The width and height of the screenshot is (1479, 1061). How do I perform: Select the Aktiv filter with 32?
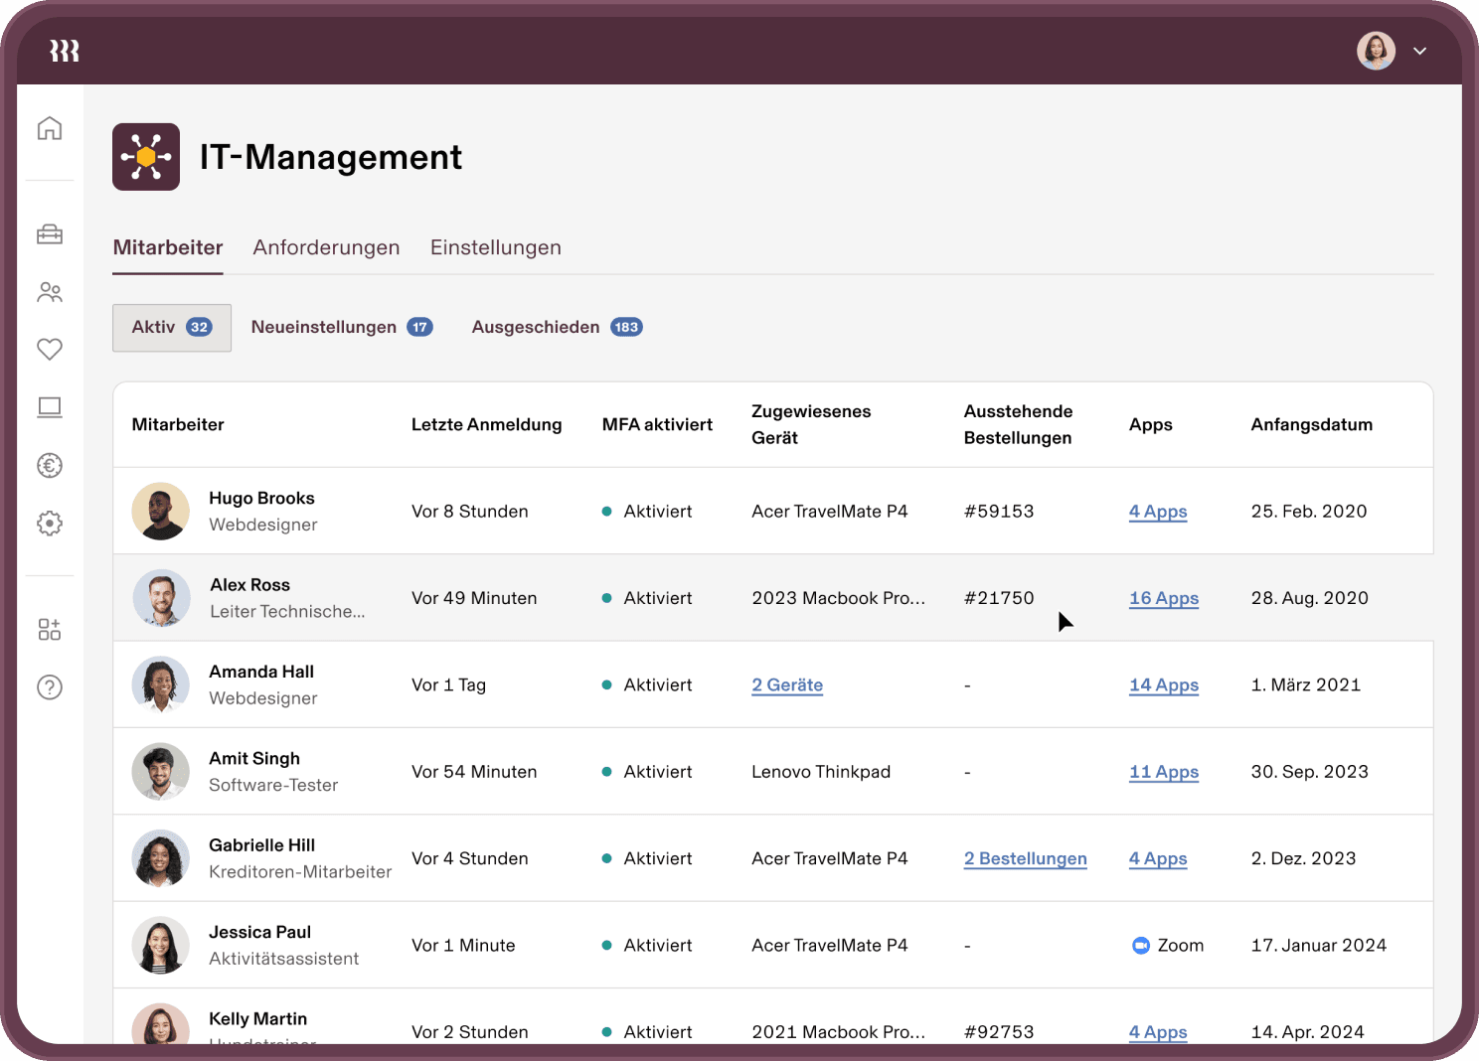point(172,327)
